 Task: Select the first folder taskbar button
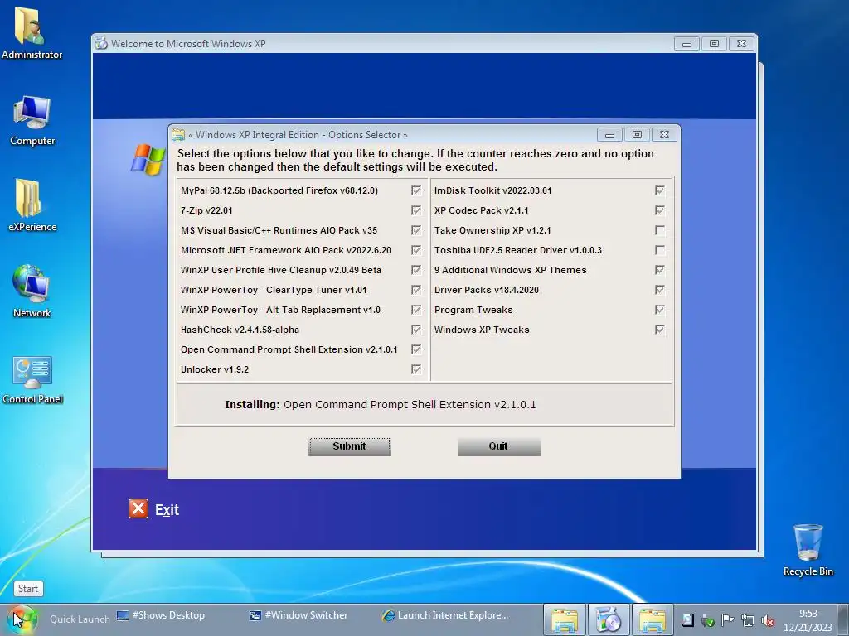tap(564, 619)
